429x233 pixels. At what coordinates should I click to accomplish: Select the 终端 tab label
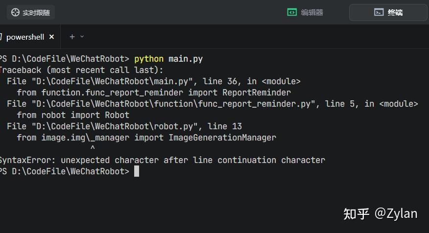[395, 12]
